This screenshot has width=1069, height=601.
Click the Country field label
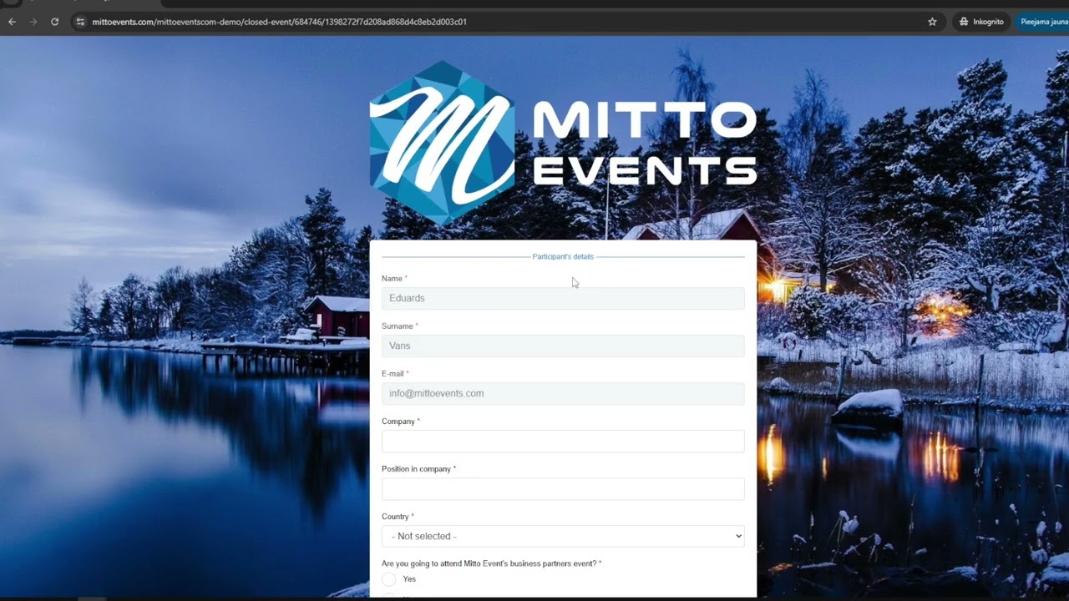[x=395, y=517]
